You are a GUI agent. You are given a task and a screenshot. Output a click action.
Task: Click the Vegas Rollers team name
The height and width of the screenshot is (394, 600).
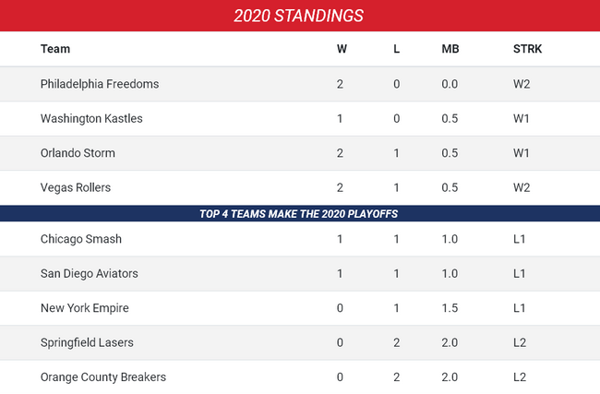(x=76, y=187)
